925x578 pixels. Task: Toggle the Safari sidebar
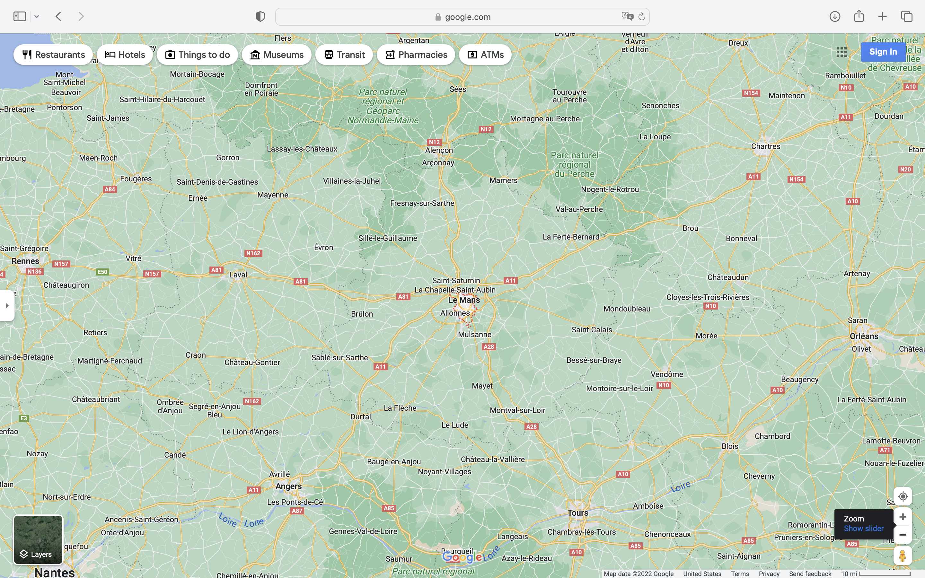click(20, 16)
